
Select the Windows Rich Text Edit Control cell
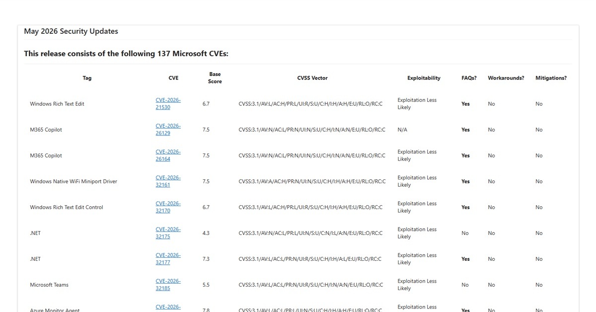tap(67, 207)
